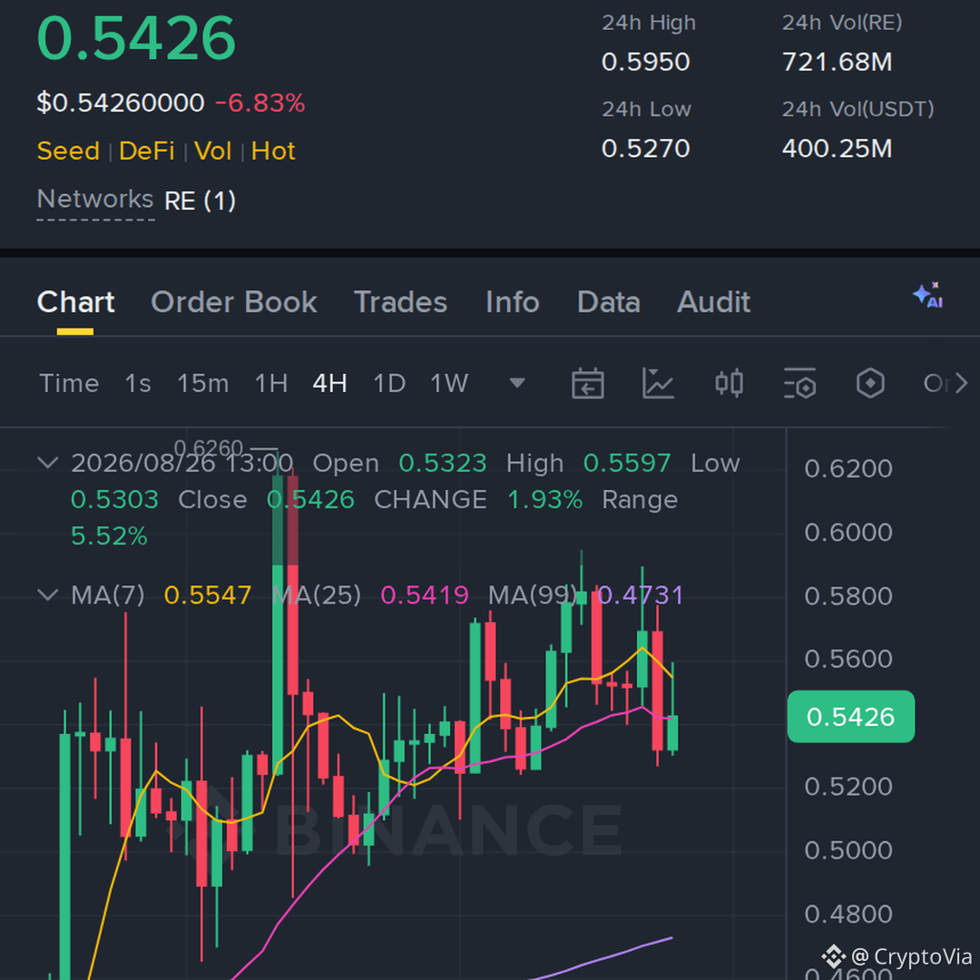Viewport: 980px width, 980px height.
Task: Select the 4H interval
Action: [330, 383]
